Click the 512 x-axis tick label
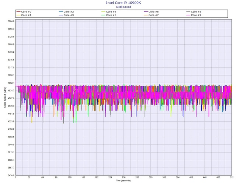This screenshot has height=185, width=247. (232, 177)
